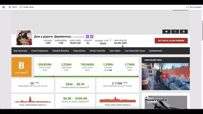
Task: Click the Users Recent Video header
Action: point(166,60)
